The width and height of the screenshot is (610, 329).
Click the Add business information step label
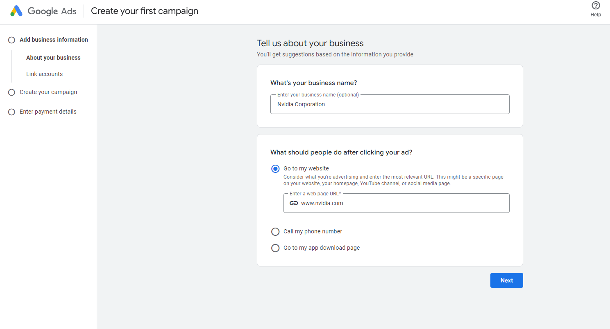pos(54,40)
